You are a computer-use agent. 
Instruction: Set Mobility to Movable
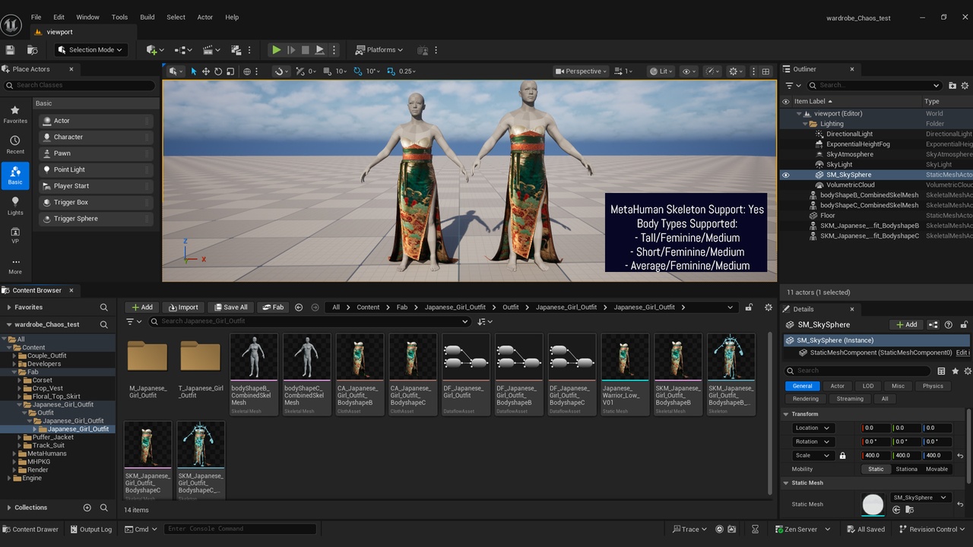coord(937,469)
